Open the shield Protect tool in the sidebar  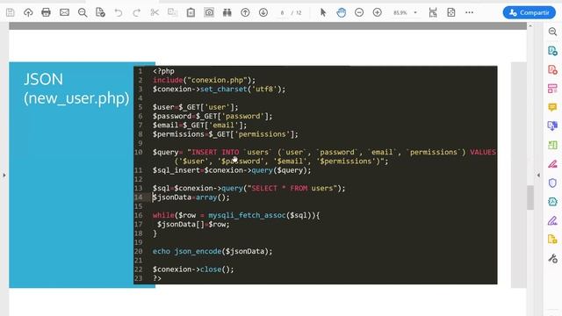pyautogui.click(x=552, y=183)
